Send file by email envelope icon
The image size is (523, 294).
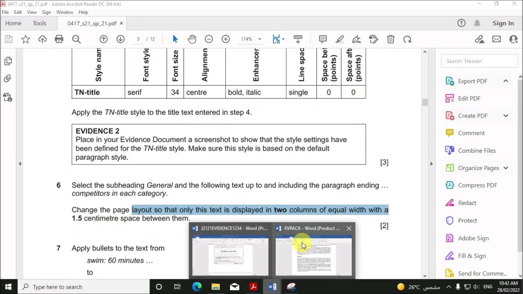(496, 39)
